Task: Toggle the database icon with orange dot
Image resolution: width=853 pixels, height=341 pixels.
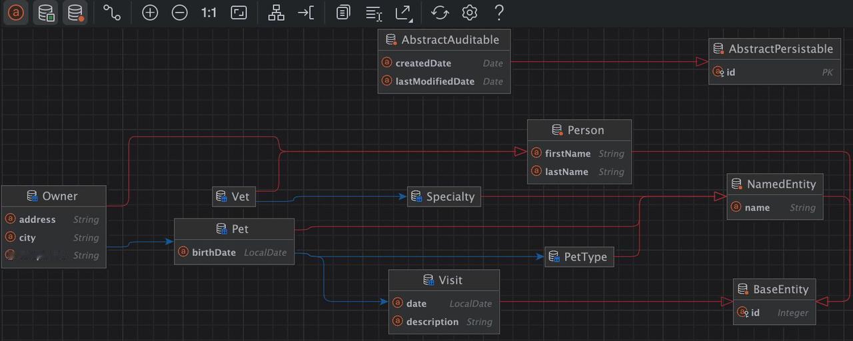Action: click(75, 13)
